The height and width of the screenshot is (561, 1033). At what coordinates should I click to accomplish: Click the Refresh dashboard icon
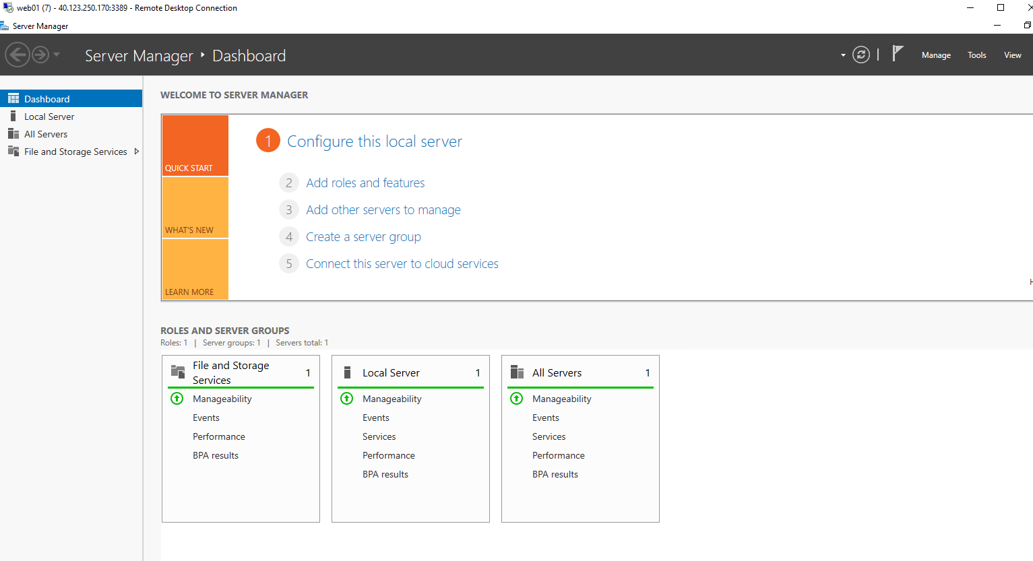pyautogui.click(x=861, y=55)
